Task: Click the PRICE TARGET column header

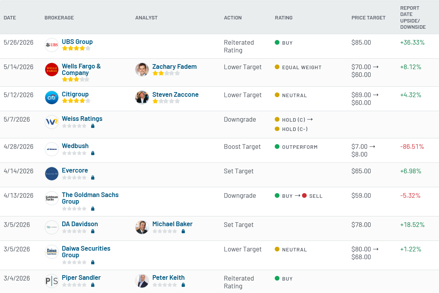Action: [369, 17]
